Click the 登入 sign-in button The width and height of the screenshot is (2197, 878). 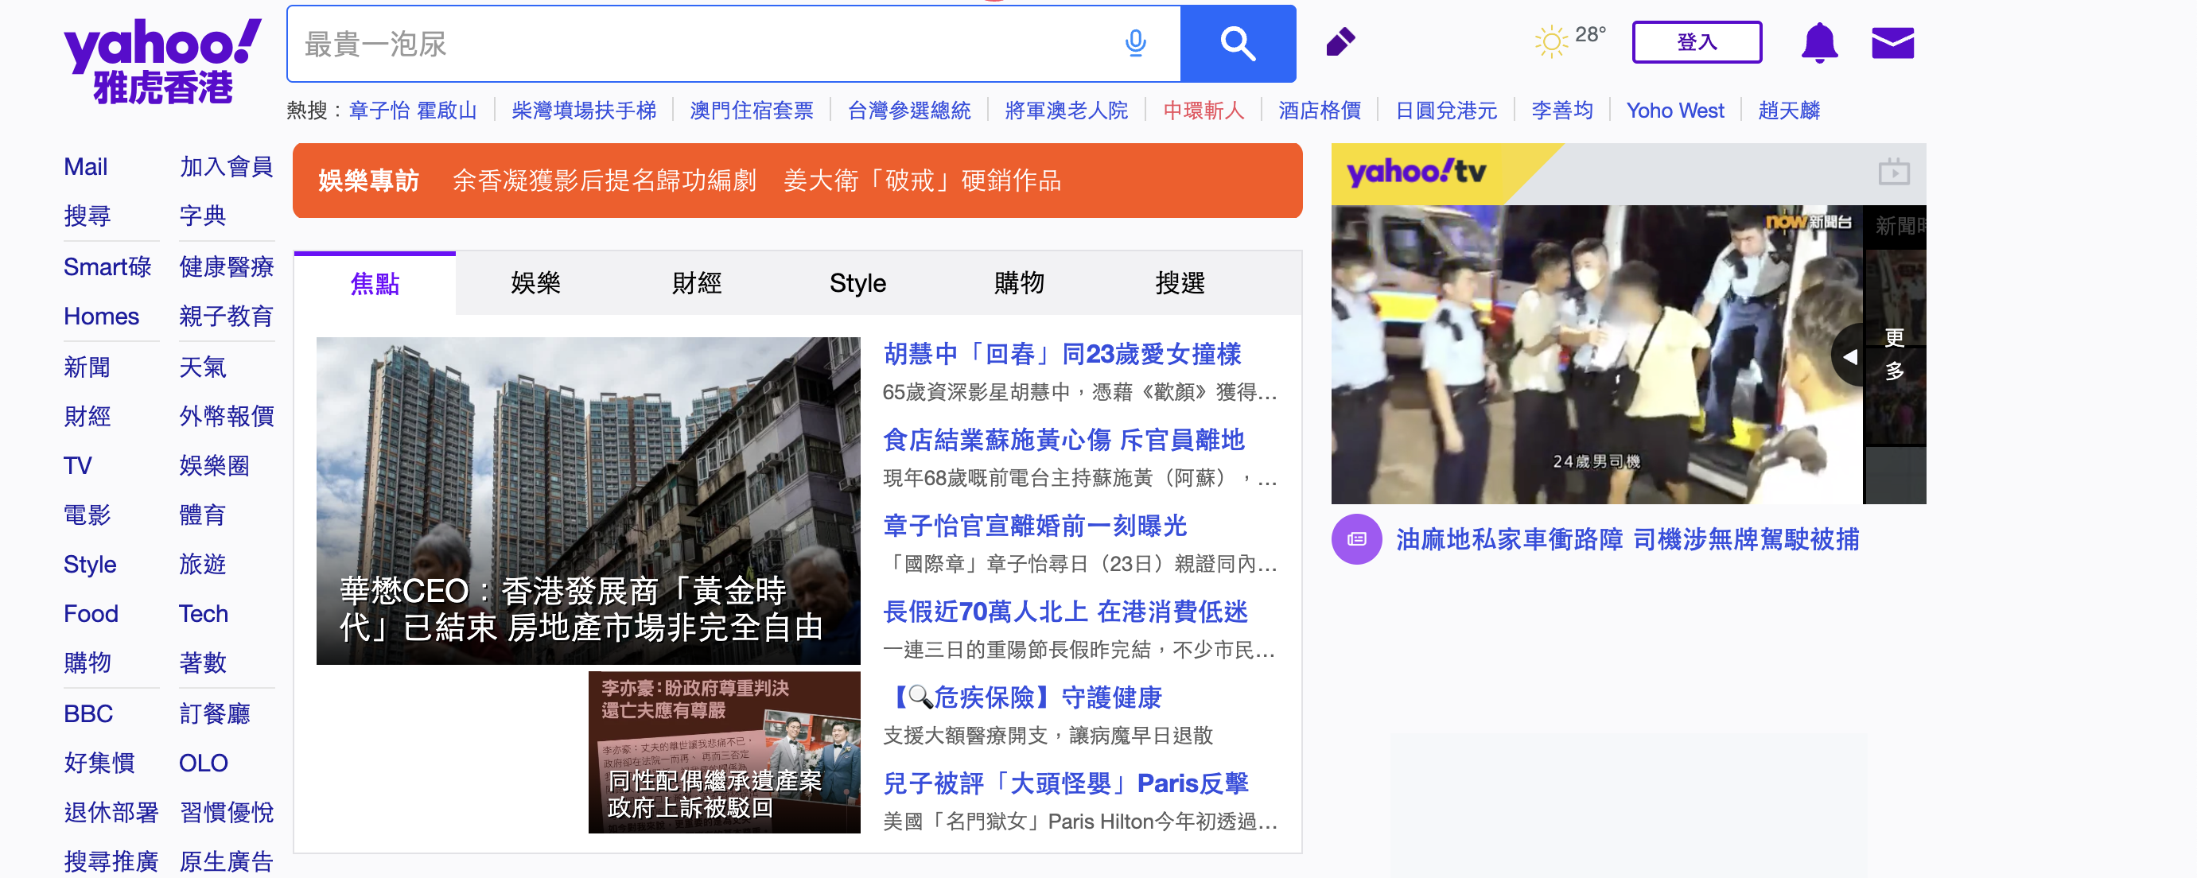1696,43
